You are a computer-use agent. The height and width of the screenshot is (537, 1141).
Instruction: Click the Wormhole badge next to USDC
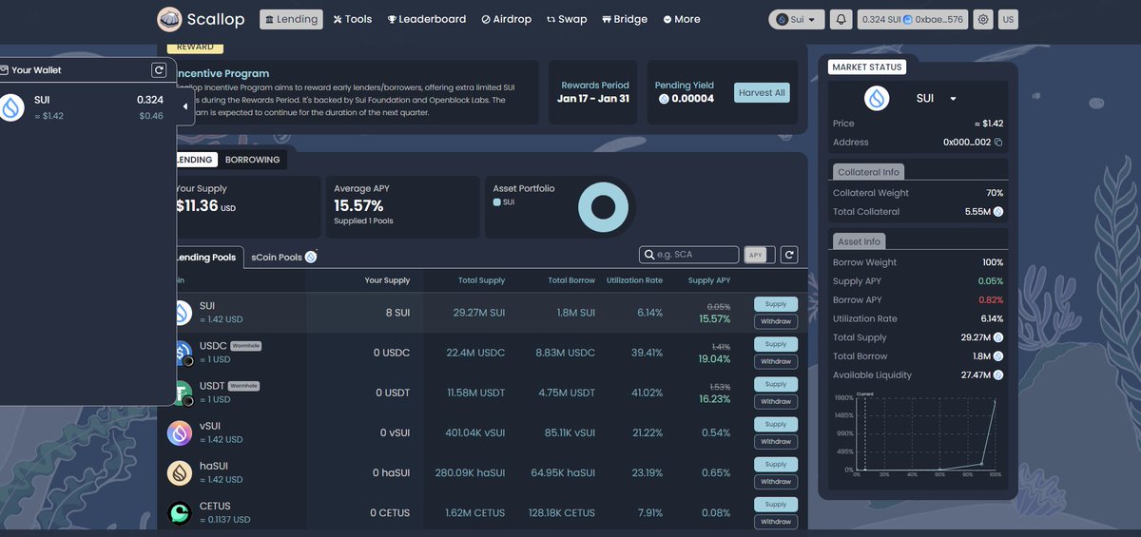[x=244, y=346]
